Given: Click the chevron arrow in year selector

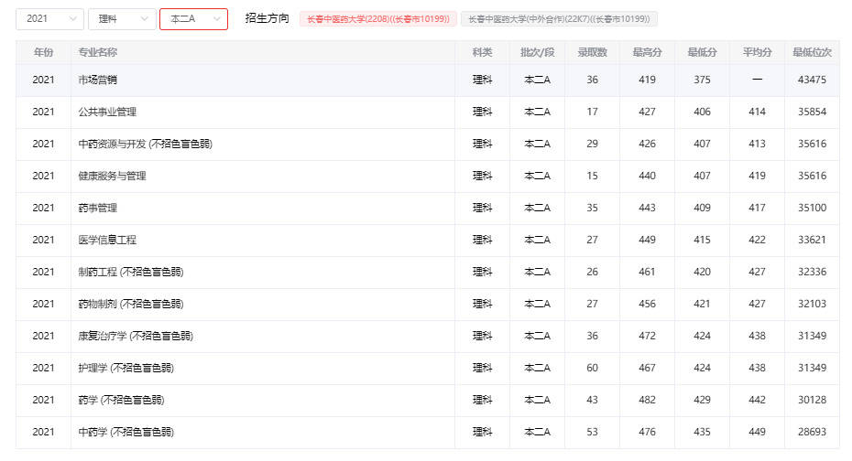Looking at the screenshot, I should (x=72, y=19).
